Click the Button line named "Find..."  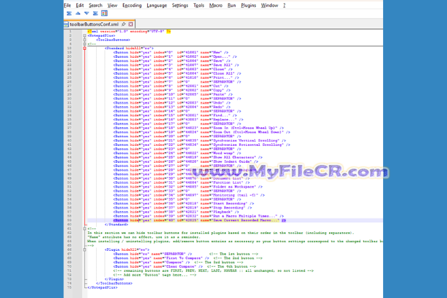pyautogui.click(x=175, y=115)
